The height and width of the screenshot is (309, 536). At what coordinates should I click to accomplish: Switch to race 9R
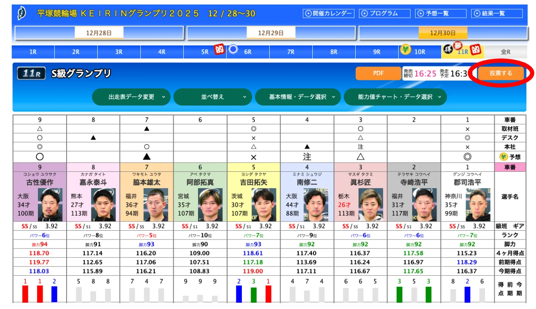coord(377,52)
